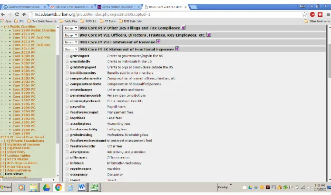Click the info icon next to Pt VII Officers, Directors
Image resolution: width=331 pixels, height=195 pixels.
209,35
